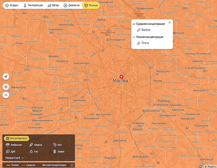This screenshot has height=168, width=217.
Task: Click the gauge icon in Давление
Action: pos(65,6)
